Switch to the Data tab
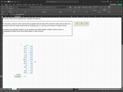Viewport: 123px width, 92px height. tap(29, 5)
